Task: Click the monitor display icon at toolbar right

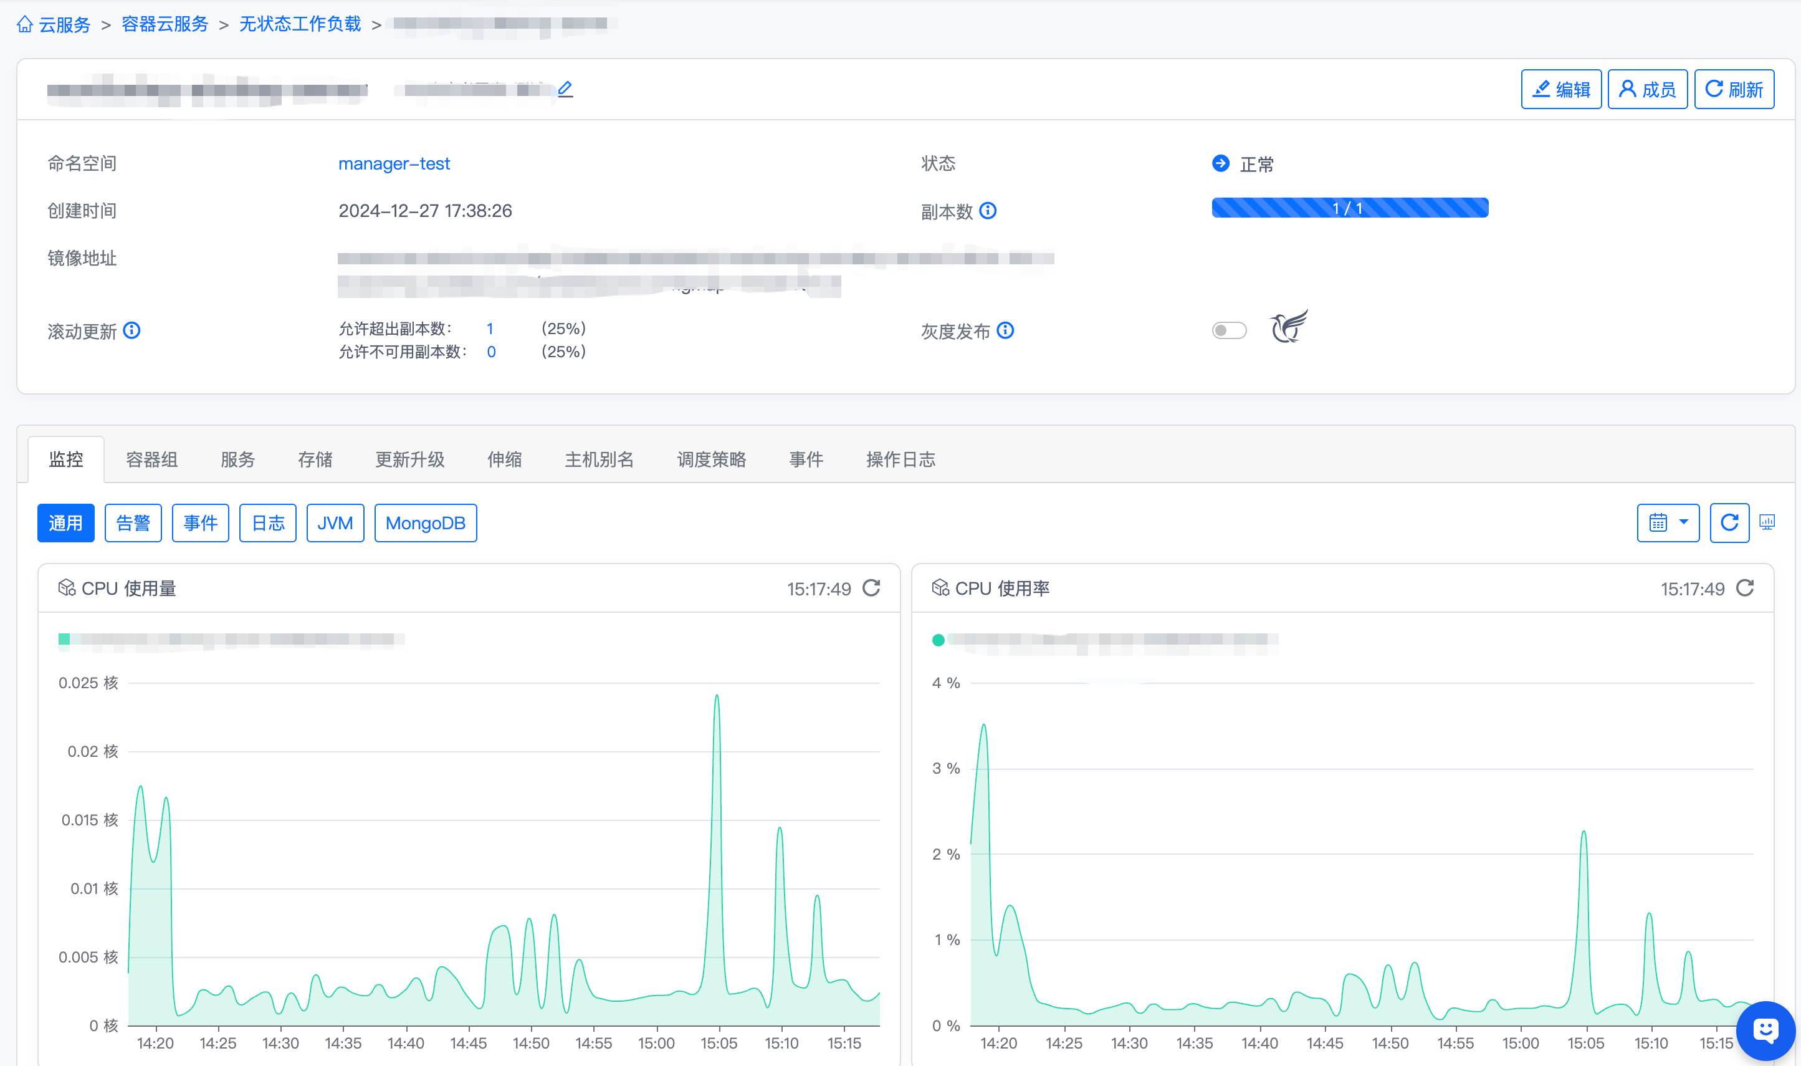Action: tap(1767, 522)
